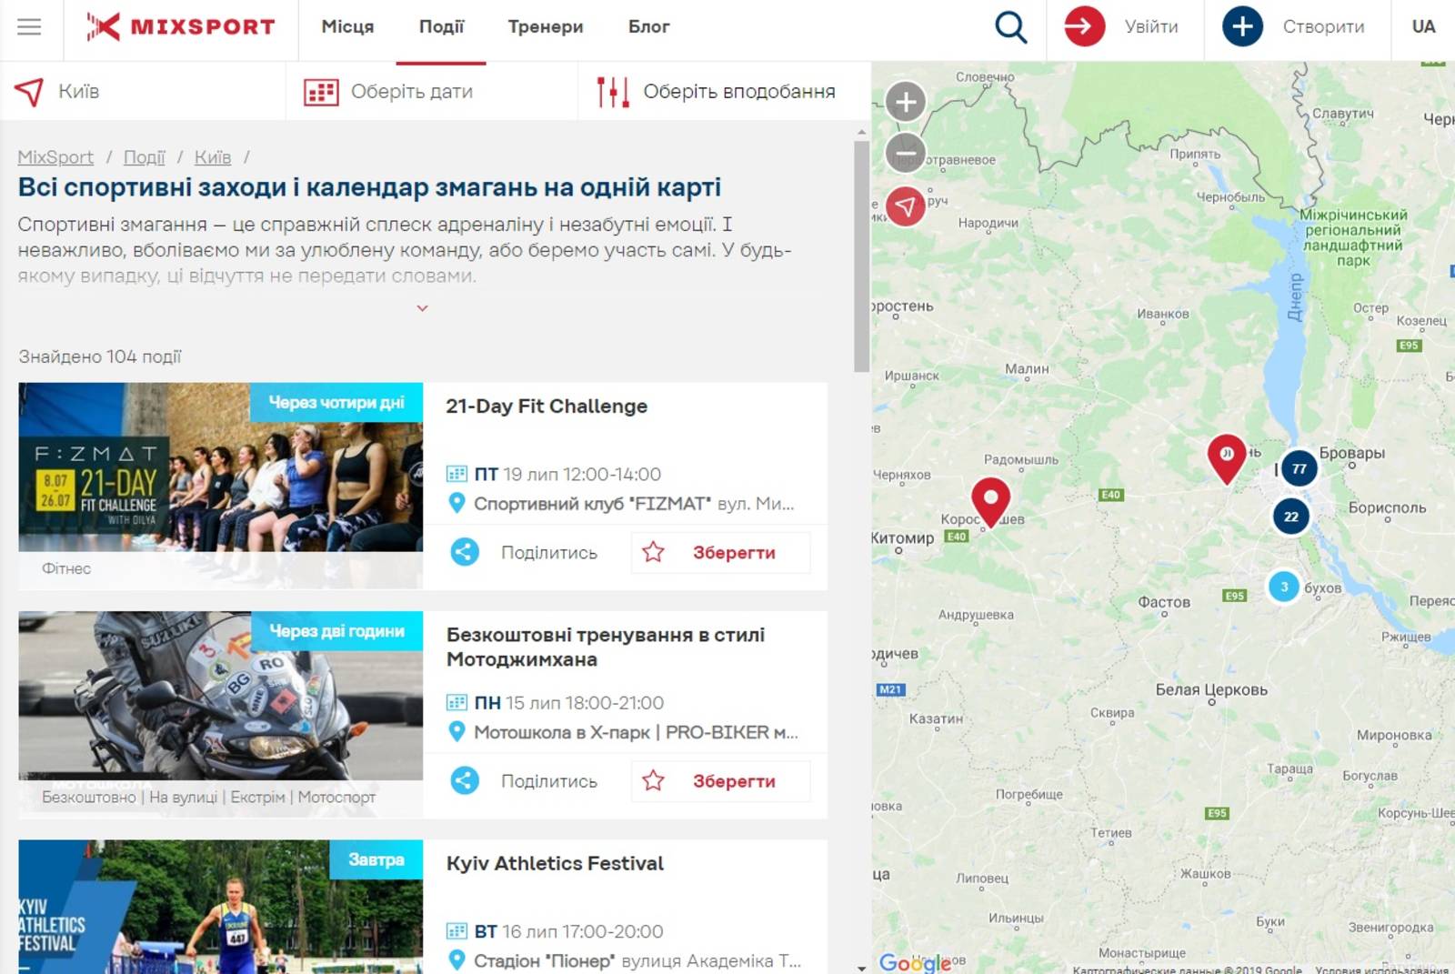Viewport: 1455px width, 974px height.
Task: Click the Фітнес tag
Action: (x=66, y=568)
